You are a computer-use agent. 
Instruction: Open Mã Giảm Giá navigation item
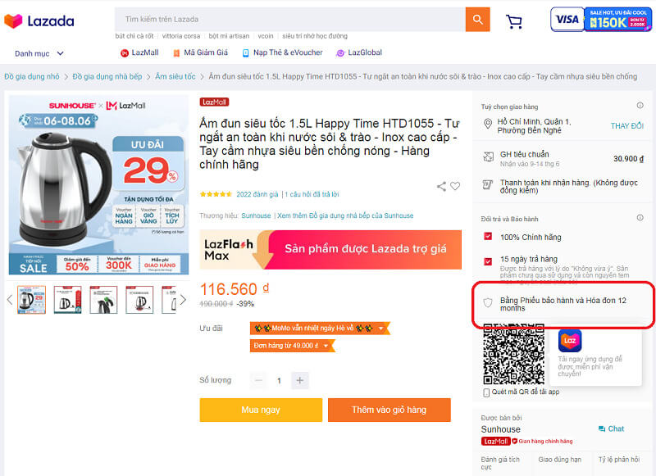pyautogui.click(x=200, y=52)
